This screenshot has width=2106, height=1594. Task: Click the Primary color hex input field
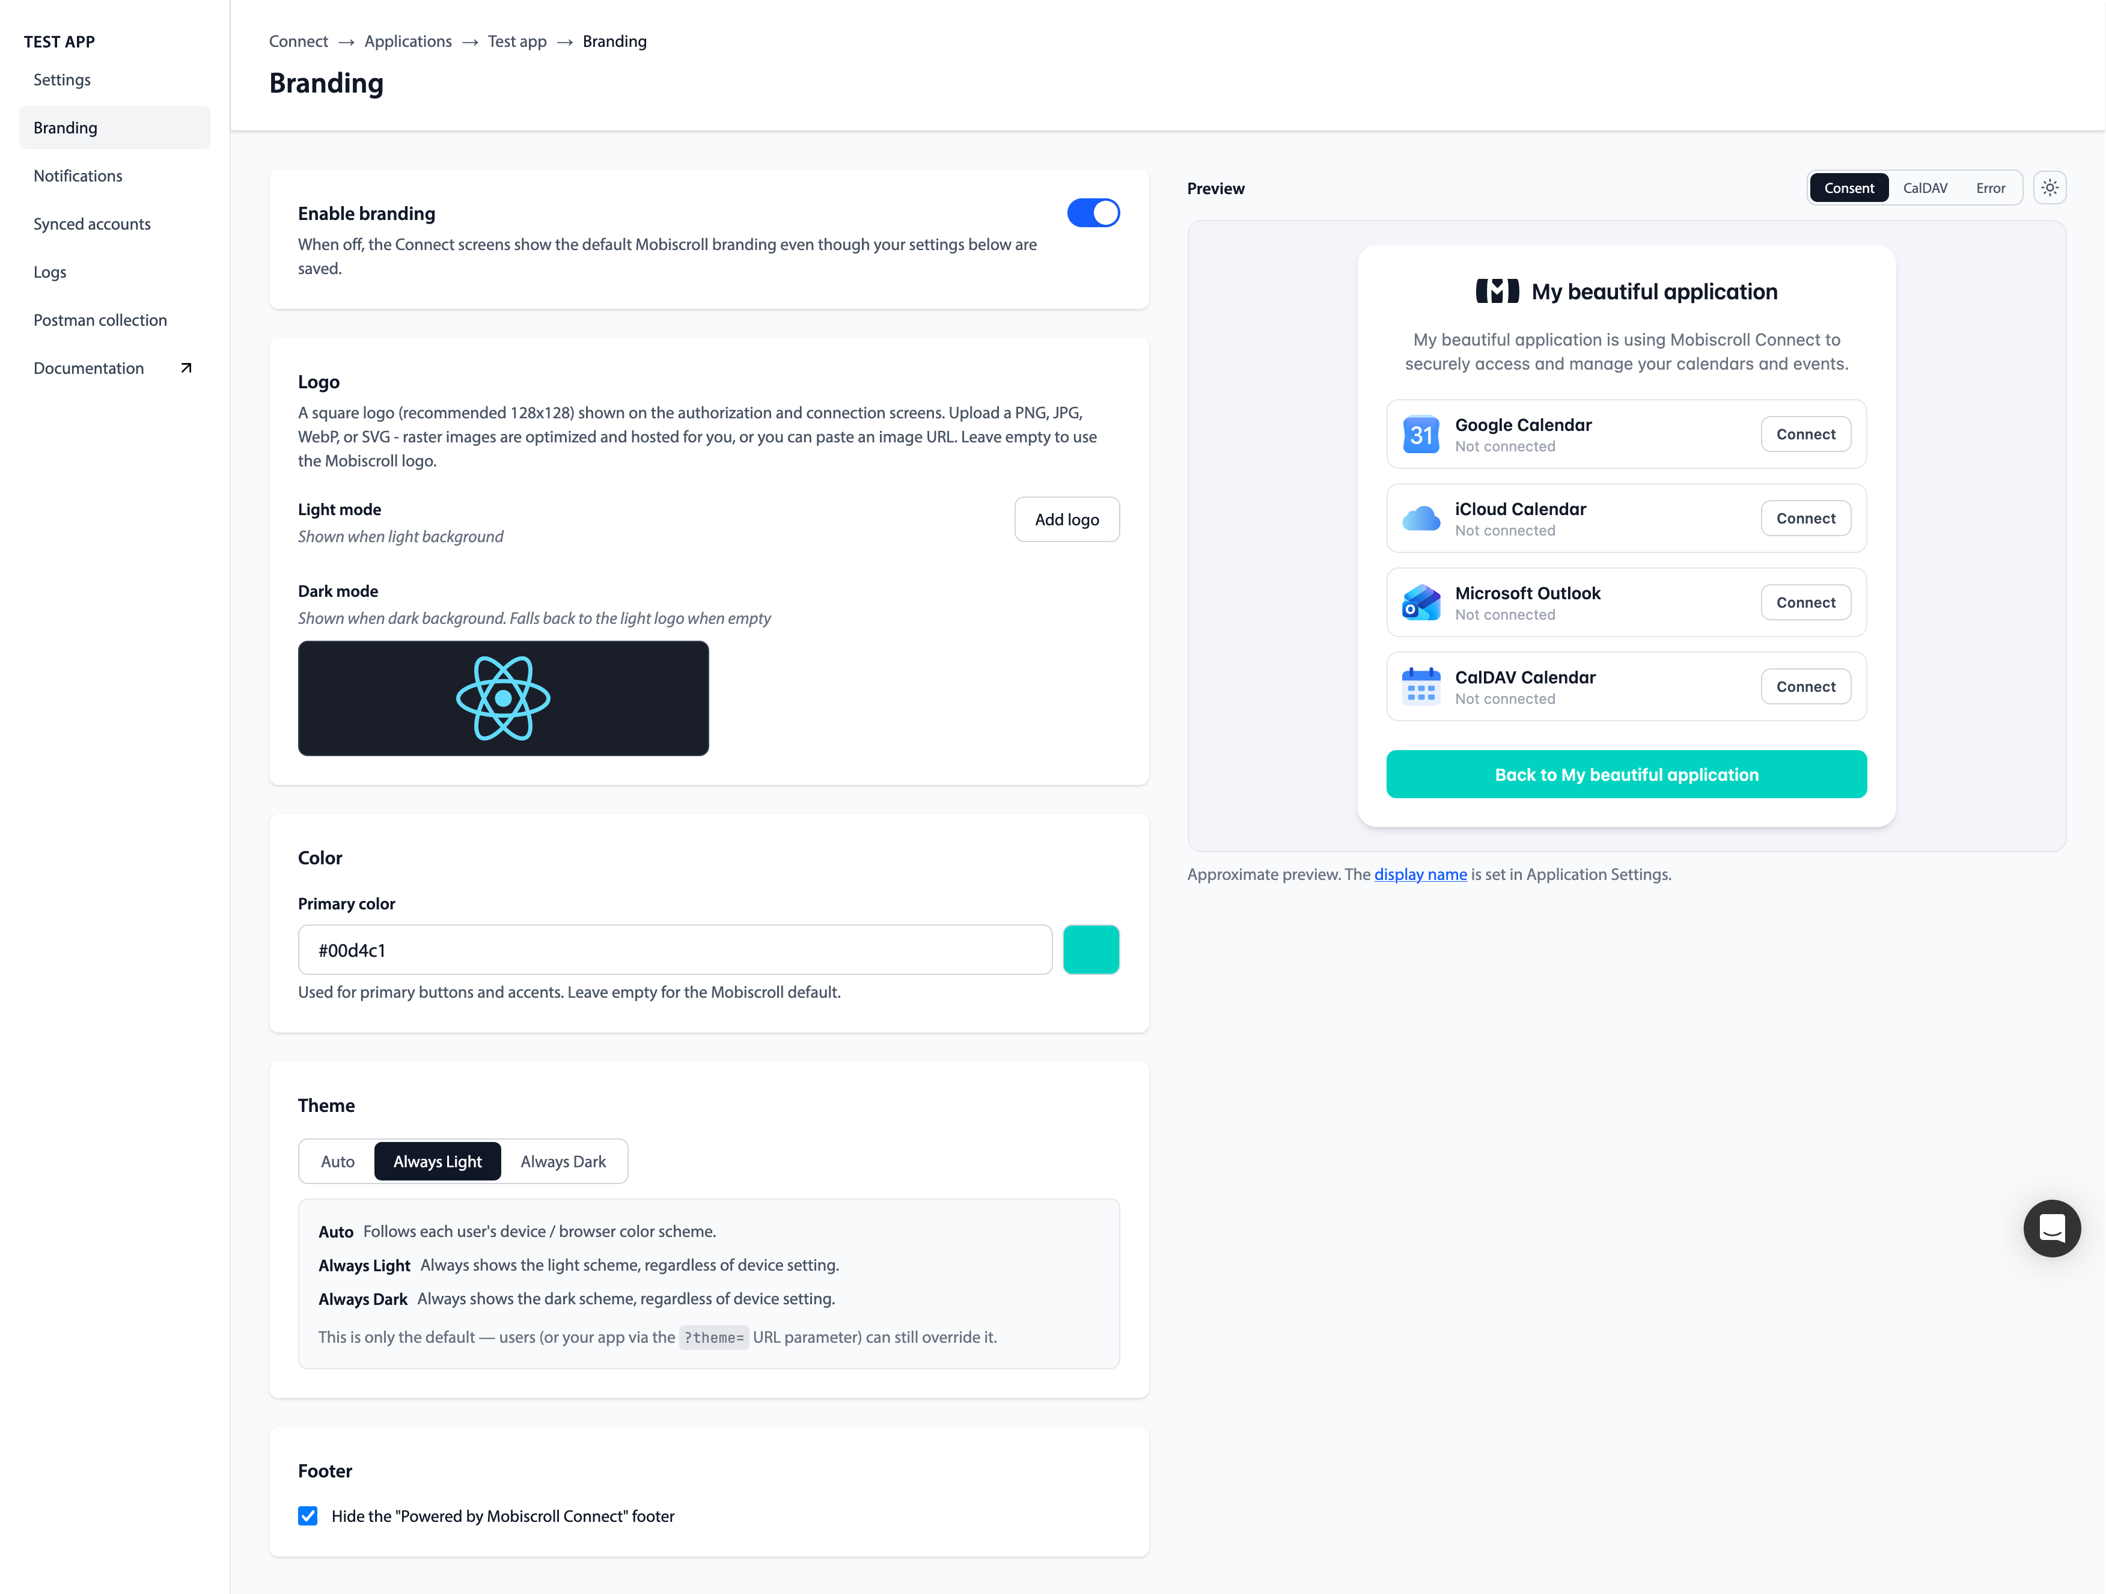(x=675, y=949)
